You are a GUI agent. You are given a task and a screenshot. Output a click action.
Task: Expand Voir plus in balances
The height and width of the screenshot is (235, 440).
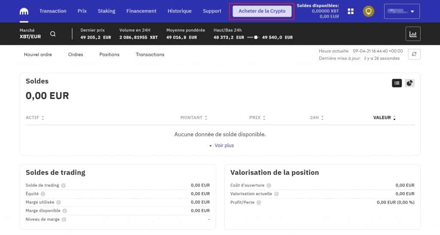(222, 145)
